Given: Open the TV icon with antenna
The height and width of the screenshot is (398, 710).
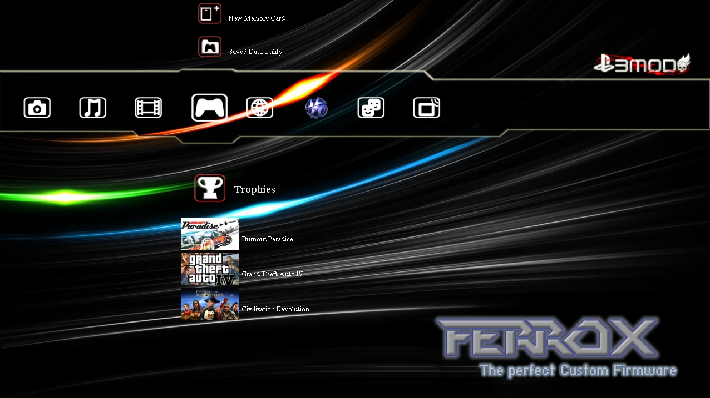Looking at the screenshot, I should point(426,108).
